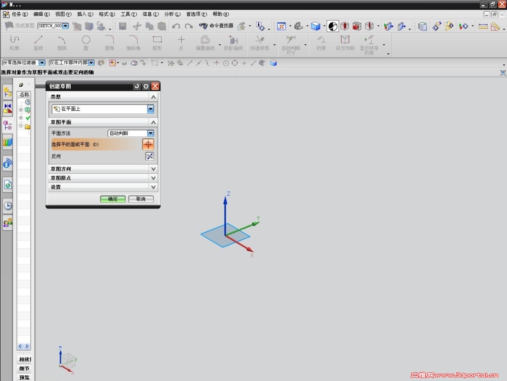Click the Save icon in toolbar
This screenshot has width=507, height=381.
pyautogui.click(x=122, y=26)
